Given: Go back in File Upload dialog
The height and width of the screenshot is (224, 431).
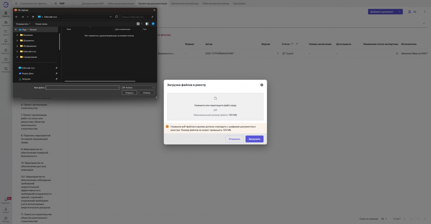Looking at the screenshot, I should click(x=17, y=17).
